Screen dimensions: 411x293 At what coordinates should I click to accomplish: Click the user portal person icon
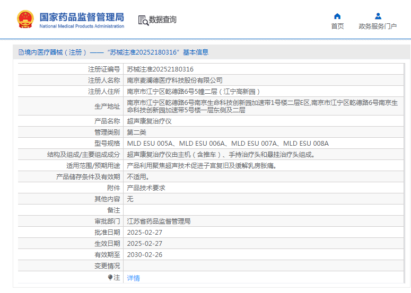378,16
